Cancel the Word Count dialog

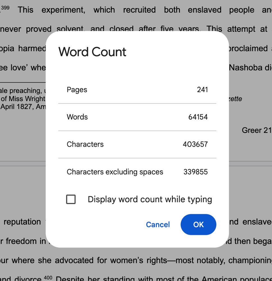point(158,225)
